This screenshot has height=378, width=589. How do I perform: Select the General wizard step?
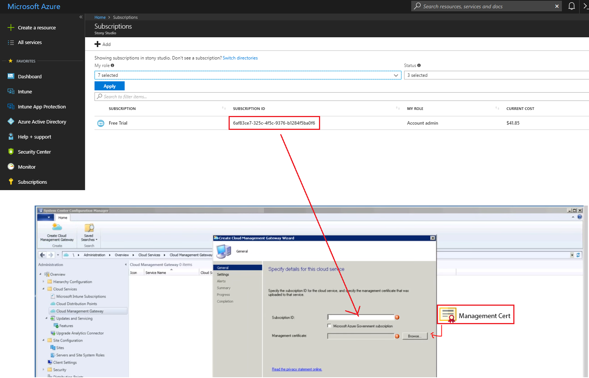pos(238,268)
